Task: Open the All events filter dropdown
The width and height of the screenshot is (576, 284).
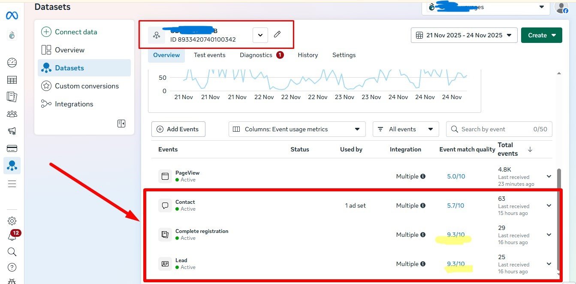Action: [406, 129]
